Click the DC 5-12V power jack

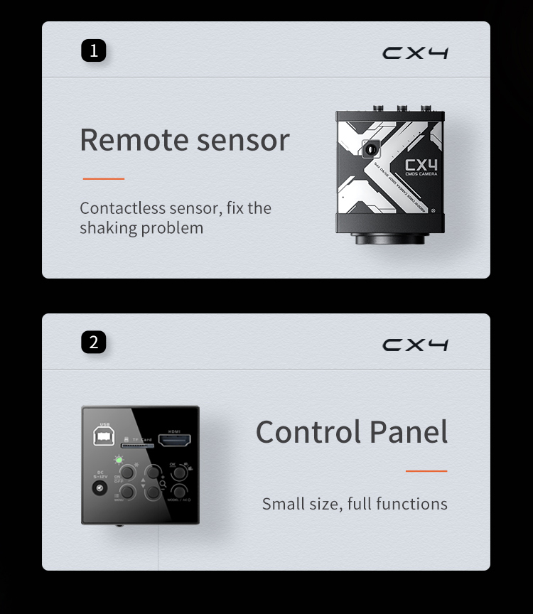99,488
